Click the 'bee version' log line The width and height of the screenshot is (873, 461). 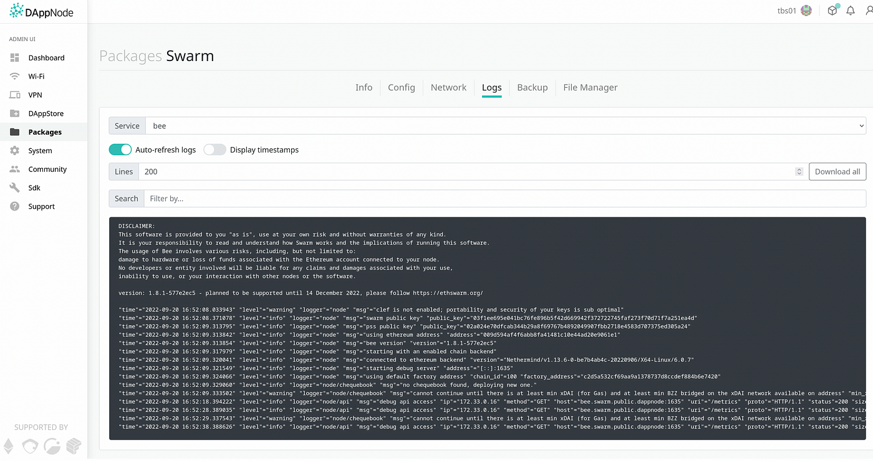(x=307, y=343)
